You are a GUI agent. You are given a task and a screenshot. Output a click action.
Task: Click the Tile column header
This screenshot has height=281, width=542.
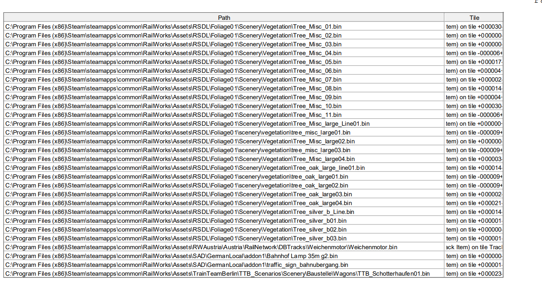pos(474,18)
